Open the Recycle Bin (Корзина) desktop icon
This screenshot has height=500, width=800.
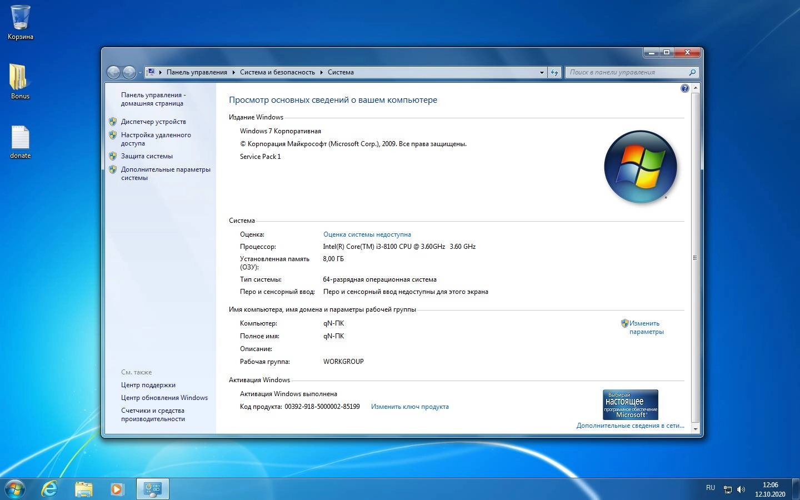coord(21,22)
